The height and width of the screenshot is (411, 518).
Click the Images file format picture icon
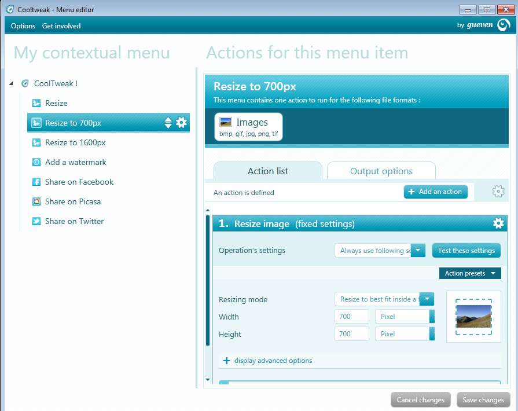point(226,122)
